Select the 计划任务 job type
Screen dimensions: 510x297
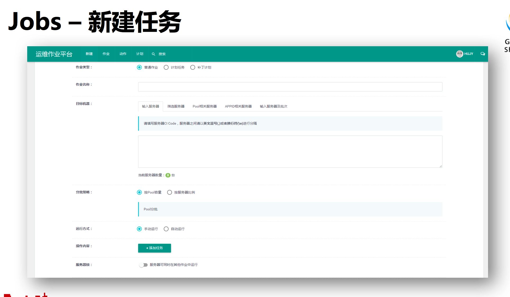(x=166, y=67)
